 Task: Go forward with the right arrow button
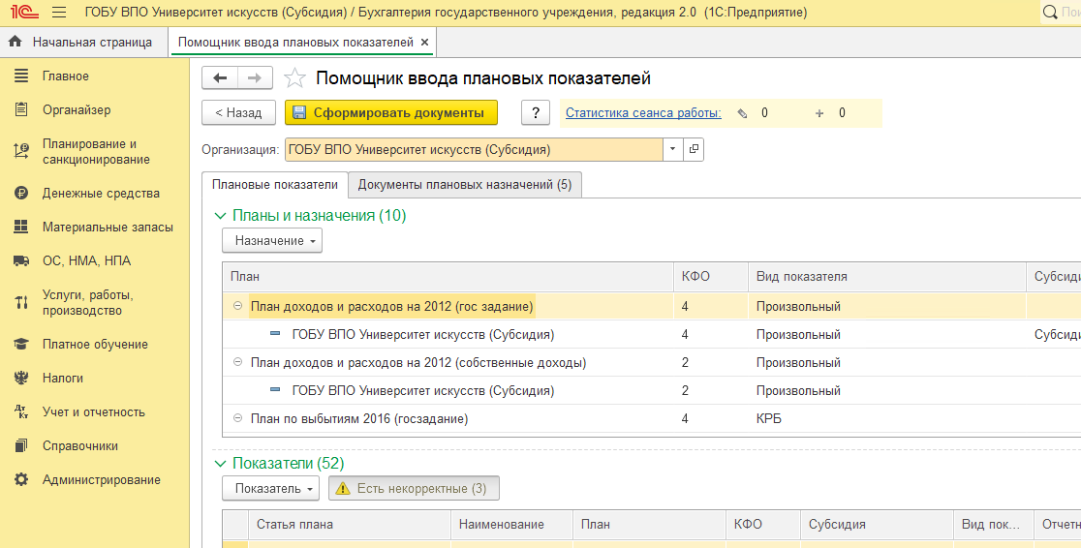point(255,77)
